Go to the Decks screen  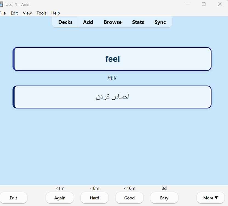pyautogui.click(x=65, y=22)
